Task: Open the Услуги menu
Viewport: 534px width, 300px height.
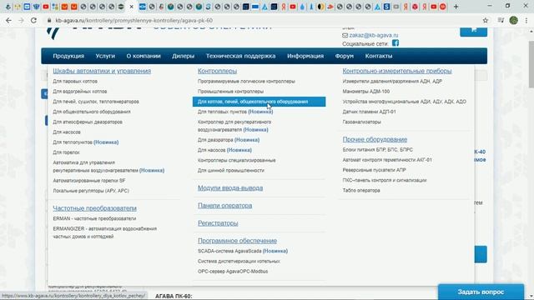Action: pos(105,56)
